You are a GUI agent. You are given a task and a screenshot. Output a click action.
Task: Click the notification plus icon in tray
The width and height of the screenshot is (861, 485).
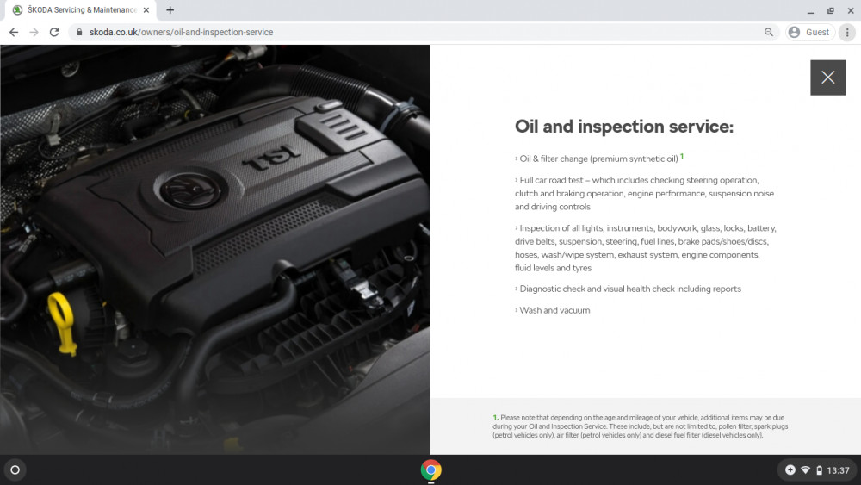tap(790, 470)
